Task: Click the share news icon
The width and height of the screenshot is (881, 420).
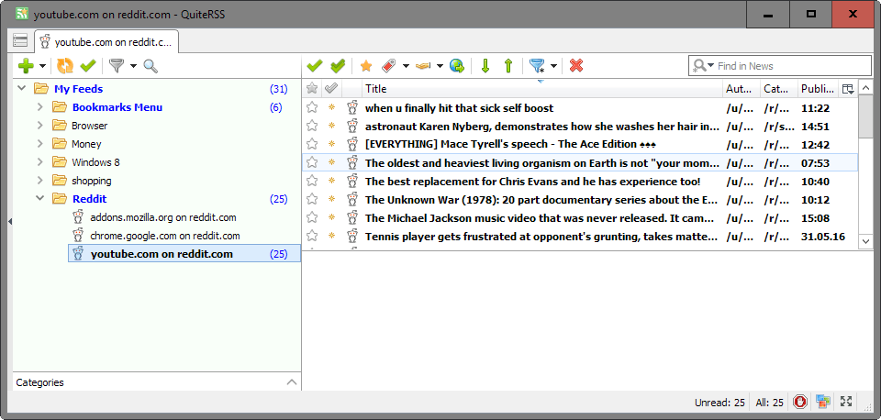Action: tap(422, 66)
